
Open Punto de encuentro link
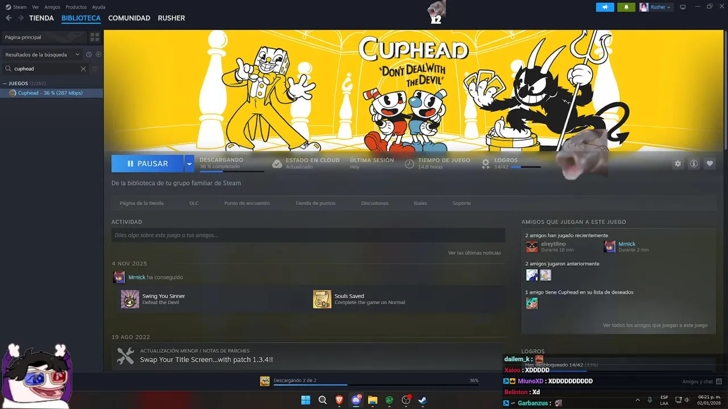point(247,203)
